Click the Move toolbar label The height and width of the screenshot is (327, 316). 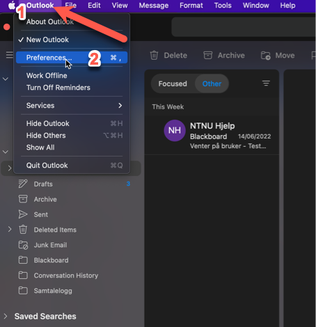[x=285, y=56]
